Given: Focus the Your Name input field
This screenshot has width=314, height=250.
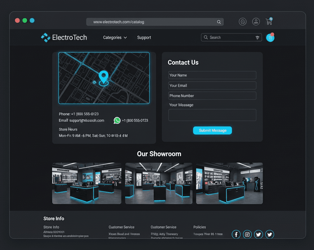Looking at the screenshot, I should 212,75.
